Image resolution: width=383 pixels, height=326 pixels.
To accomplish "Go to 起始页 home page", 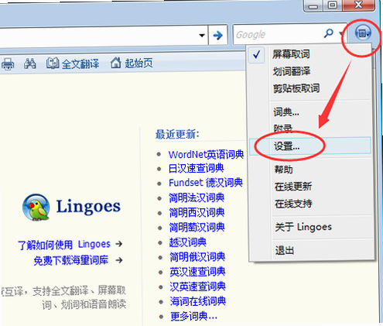I will click(x=132, y=63).
